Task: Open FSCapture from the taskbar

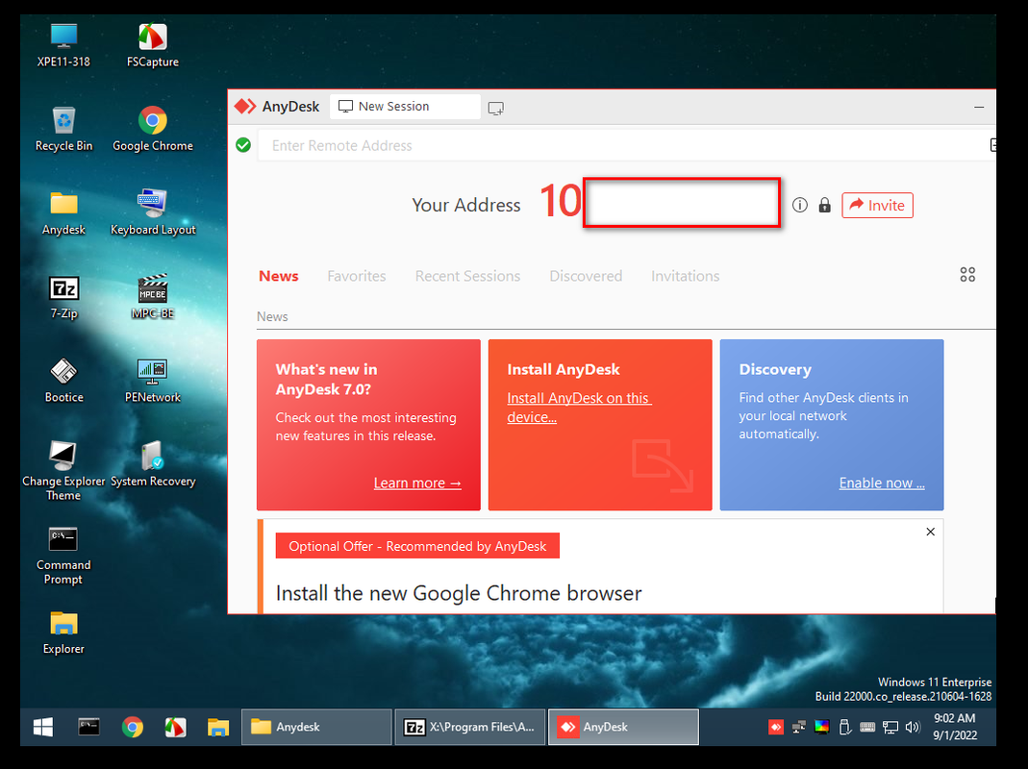Action: (176, 727)
